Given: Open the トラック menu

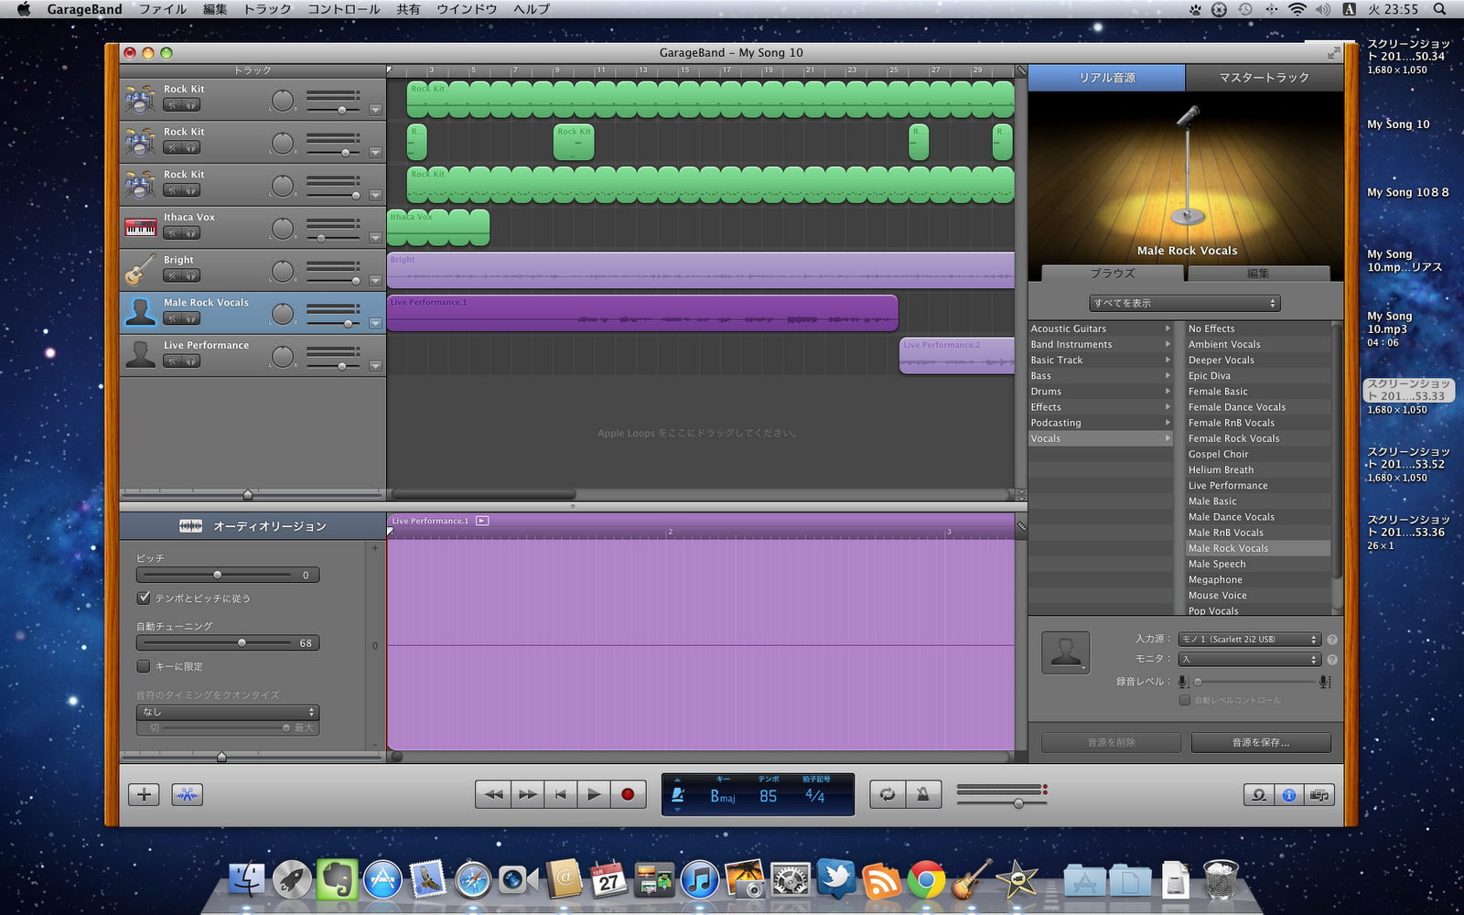Looking at the screenshot, I should (x=267, y=9).
